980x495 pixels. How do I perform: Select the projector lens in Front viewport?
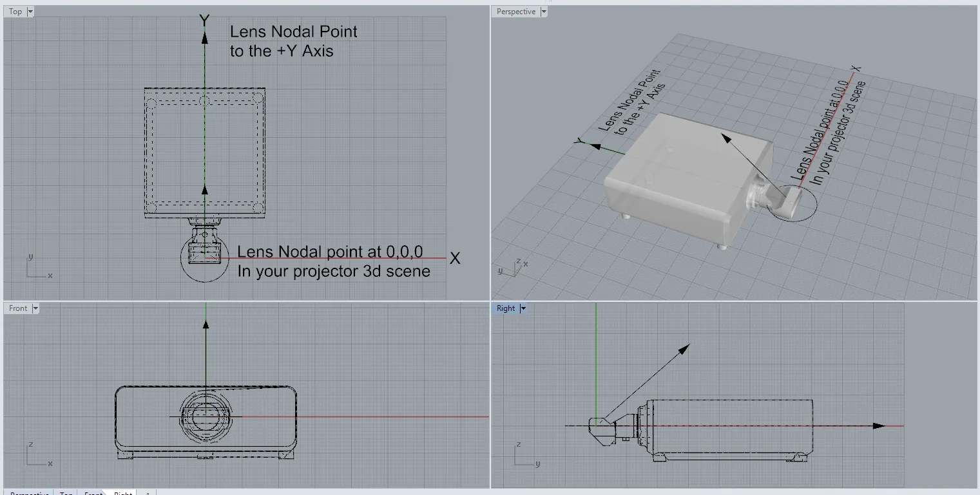click(206, 416)
